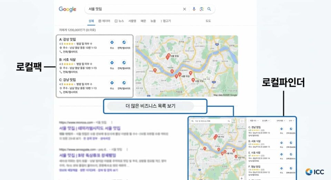Image resolution: width=331 pixels, height=180 pixels.
Task: Zoom in with the local finder map plus button
Action: tap(241, 178)
